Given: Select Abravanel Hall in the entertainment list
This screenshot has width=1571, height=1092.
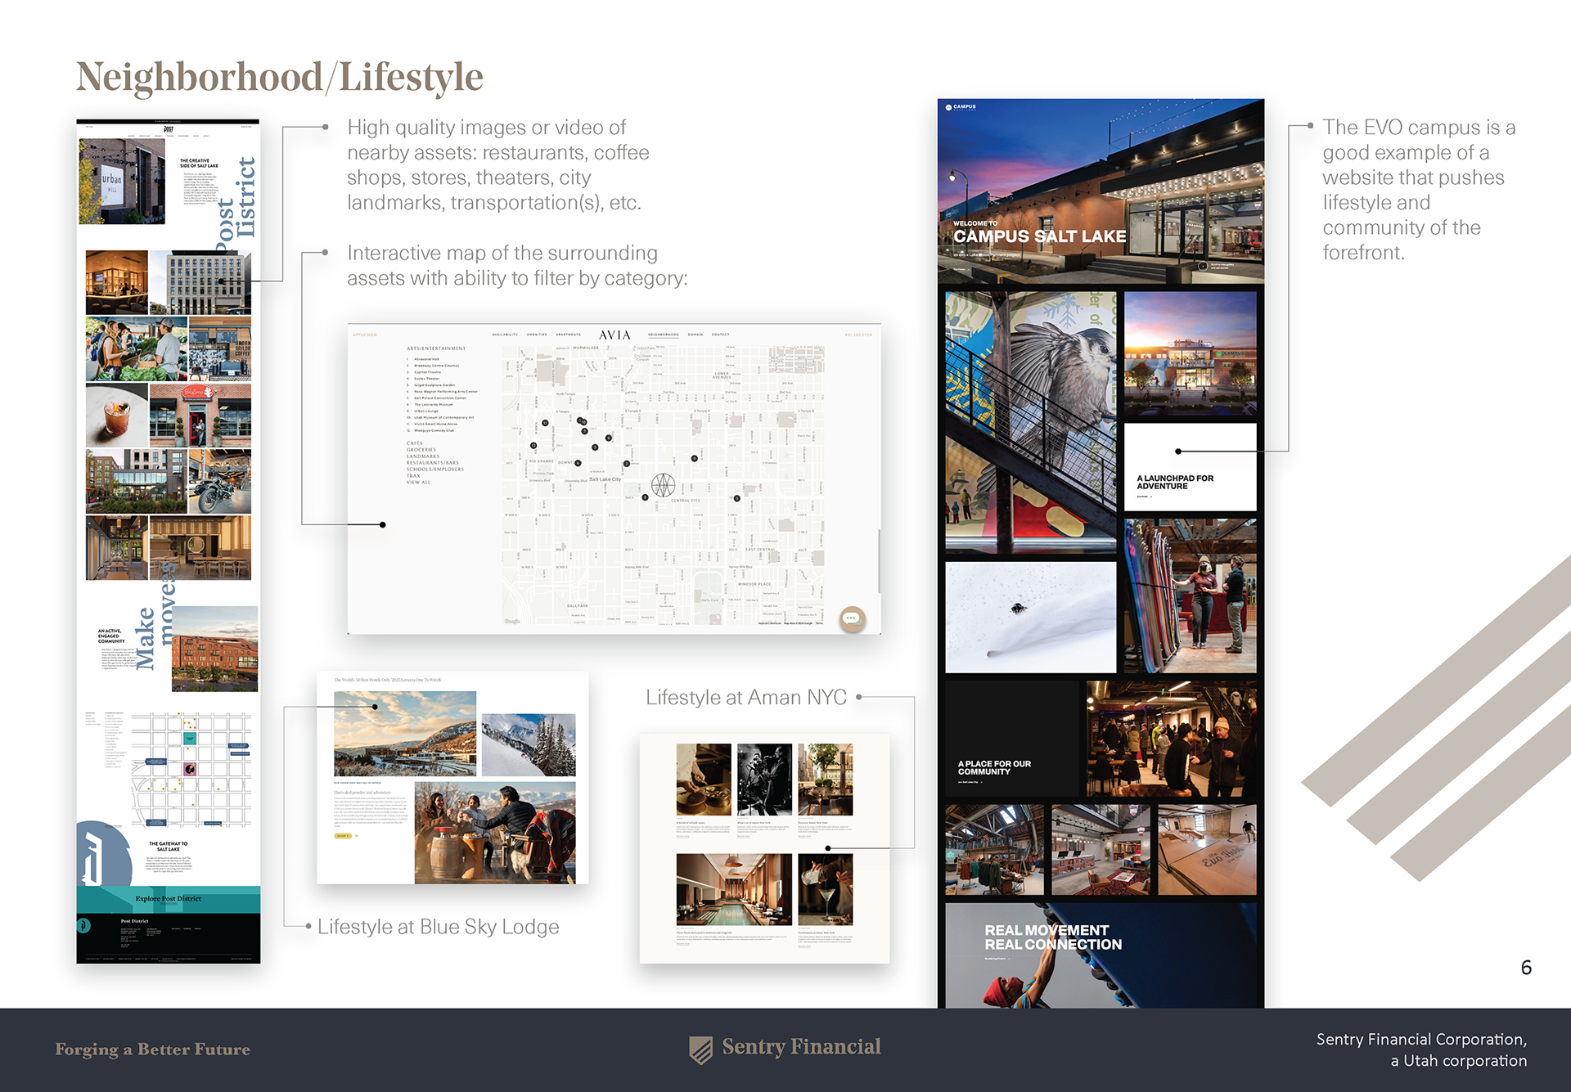Looking at the screenshot, I should click(x=426, y=359).
